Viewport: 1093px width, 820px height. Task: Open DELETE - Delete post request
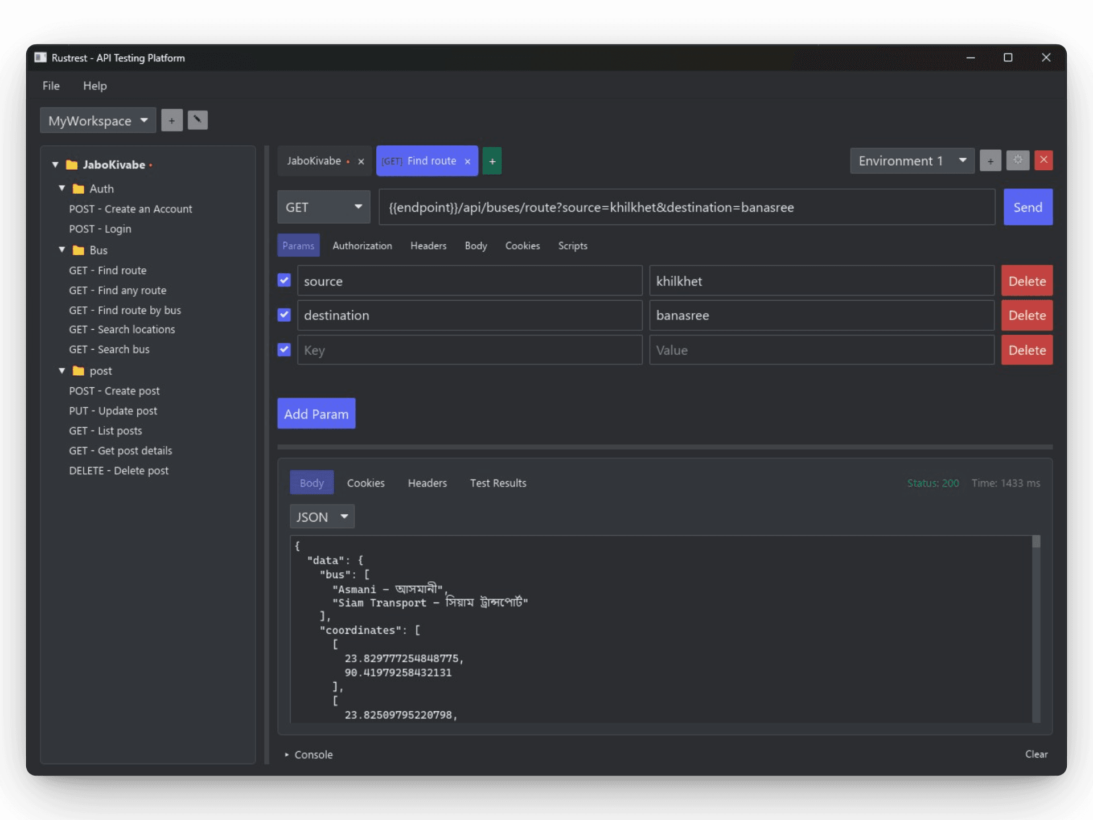(118, 471)
